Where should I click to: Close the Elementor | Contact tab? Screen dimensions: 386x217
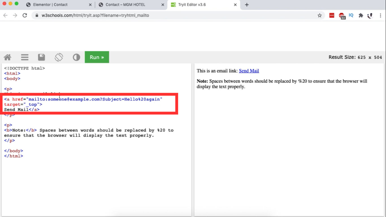pyautogui.click(x=90, y=5)
